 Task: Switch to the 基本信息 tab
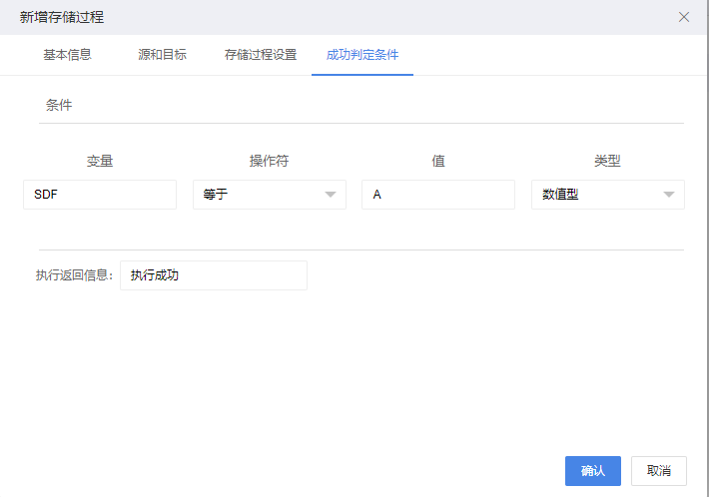67,55
